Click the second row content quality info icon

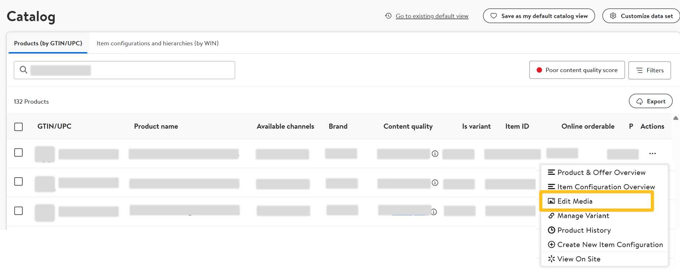[x=435, y=183]
